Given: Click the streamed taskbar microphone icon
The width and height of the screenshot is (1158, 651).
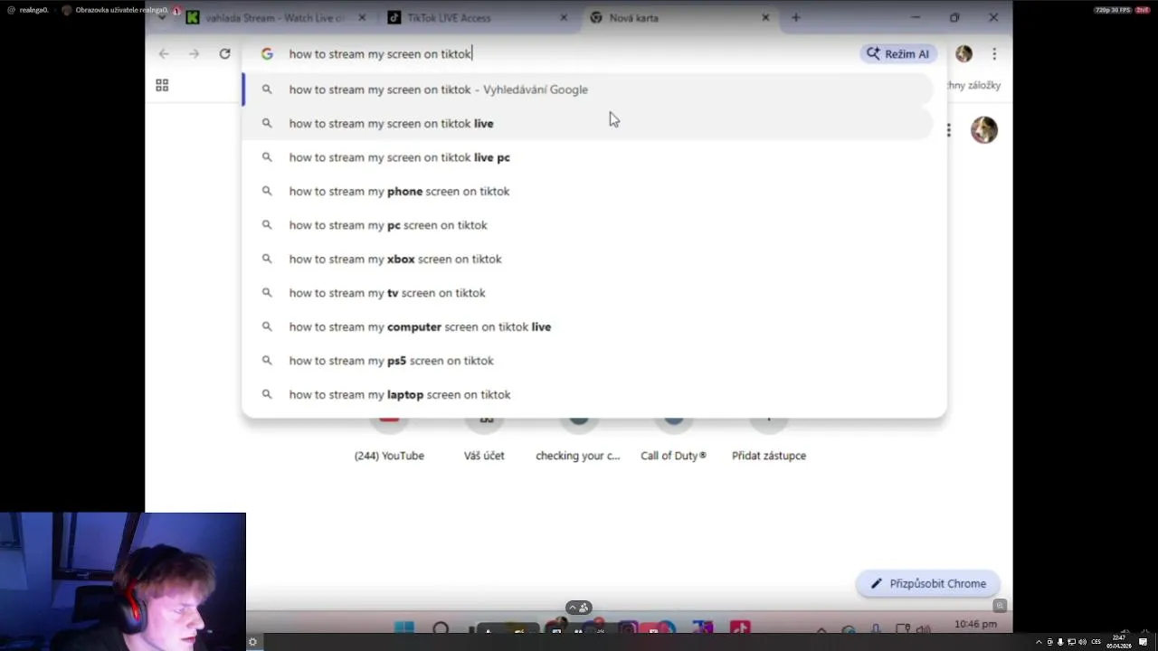Looking at the screenshot, I should pos(875,628).
